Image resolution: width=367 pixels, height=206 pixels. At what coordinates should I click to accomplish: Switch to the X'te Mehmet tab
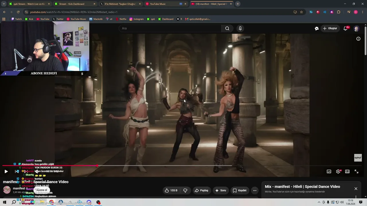pos(121,4)
